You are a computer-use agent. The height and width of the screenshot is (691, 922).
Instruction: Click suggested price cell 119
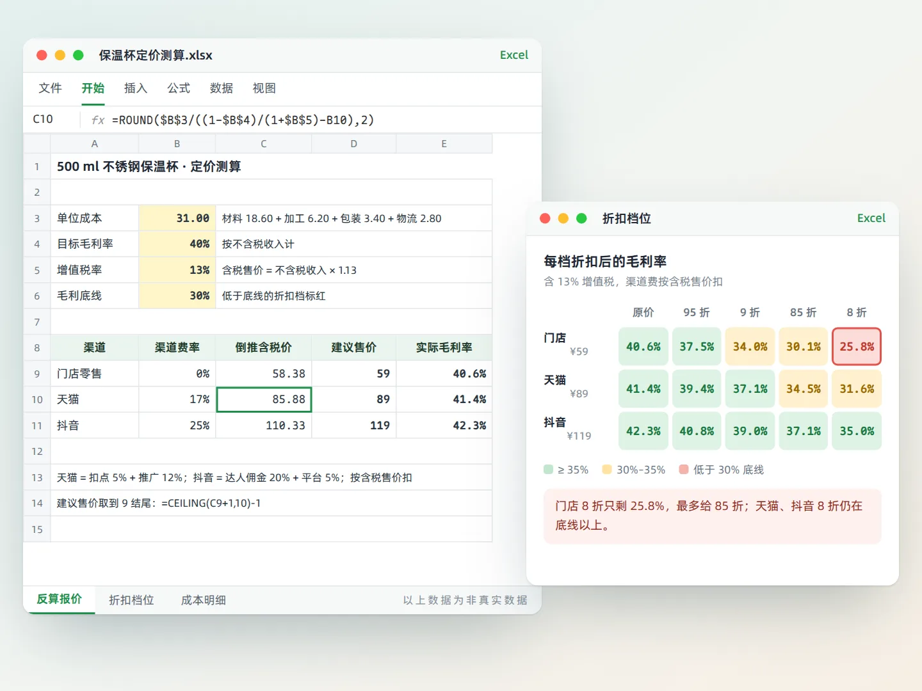[353, 425]
